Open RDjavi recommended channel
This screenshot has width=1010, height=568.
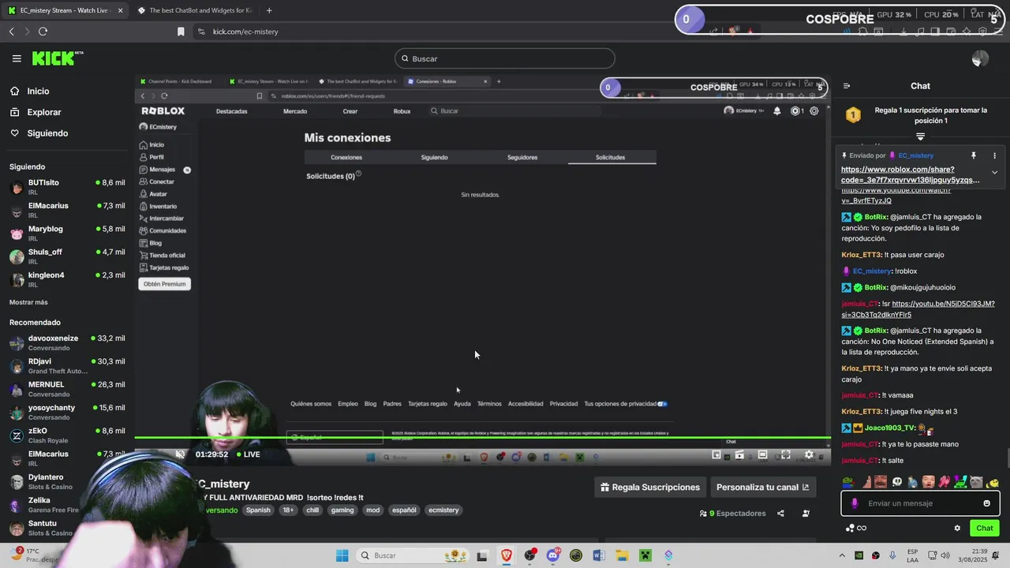click(x=67, y=366)
